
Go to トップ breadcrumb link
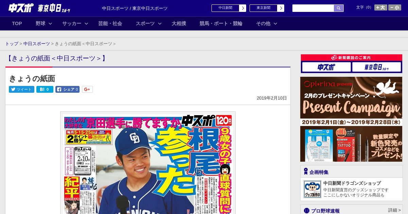(x=12, y=44)
